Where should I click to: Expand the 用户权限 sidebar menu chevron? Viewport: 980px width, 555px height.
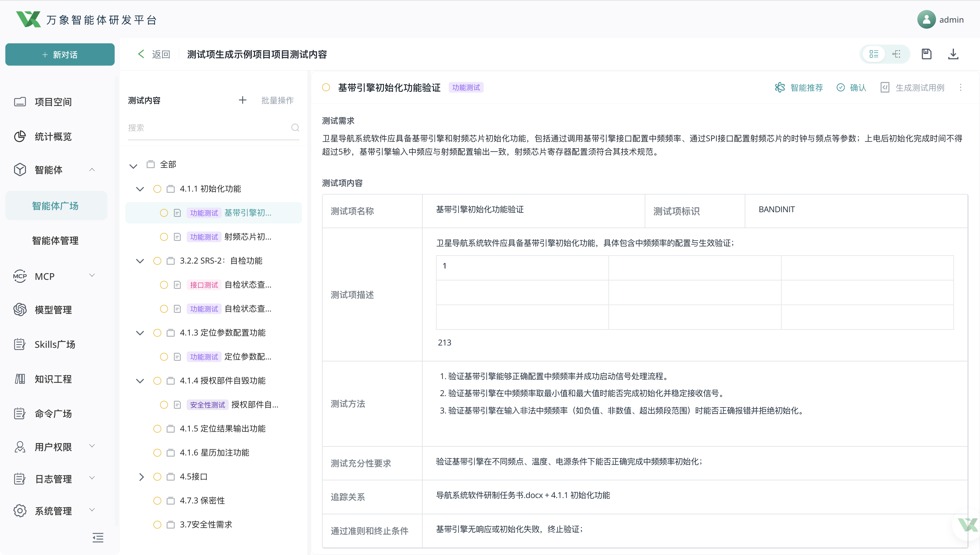click(92, 446)
